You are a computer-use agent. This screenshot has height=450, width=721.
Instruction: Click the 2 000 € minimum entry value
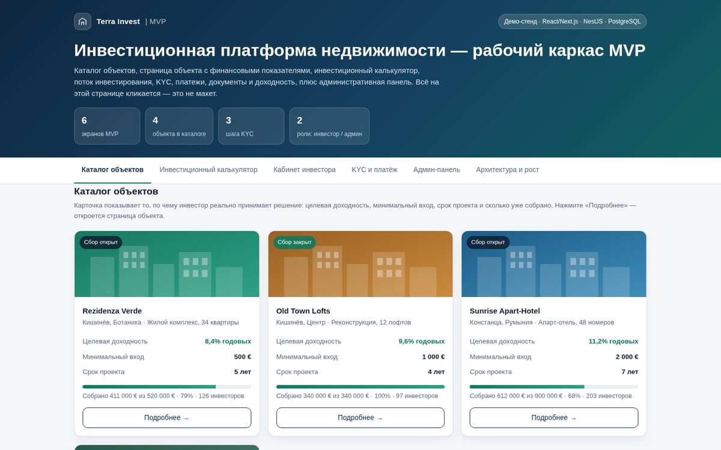point(627,357)
